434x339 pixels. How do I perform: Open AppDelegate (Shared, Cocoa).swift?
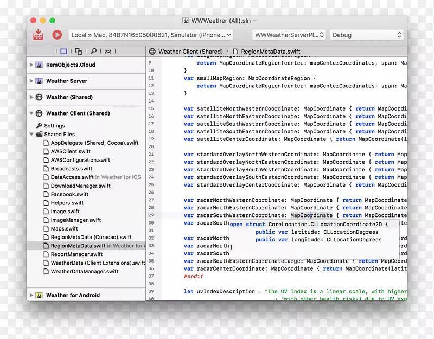tap(94, 143)
